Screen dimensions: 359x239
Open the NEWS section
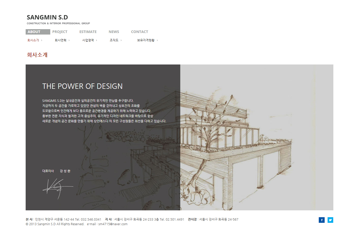[114, 32]
